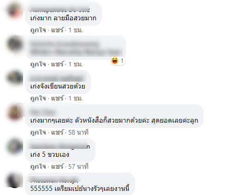Like the 'เก่งจังเขียนสวยด้วย' comment

(38, 98)
